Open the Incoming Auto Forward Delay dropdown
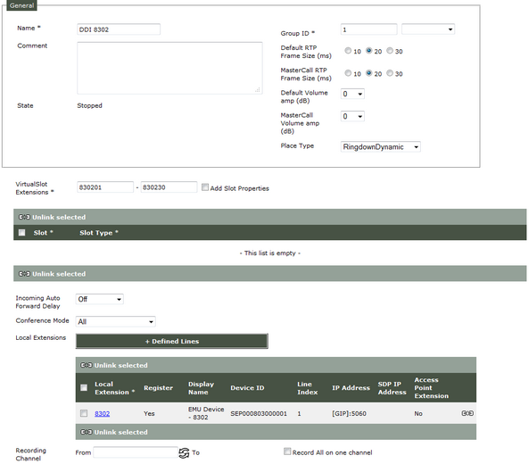This screenshot has height=464, width=529. tap(100, 299)
